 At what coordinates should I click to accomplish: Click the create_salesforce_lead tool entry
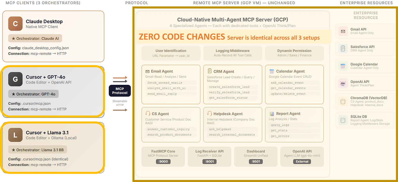(233, 87)
